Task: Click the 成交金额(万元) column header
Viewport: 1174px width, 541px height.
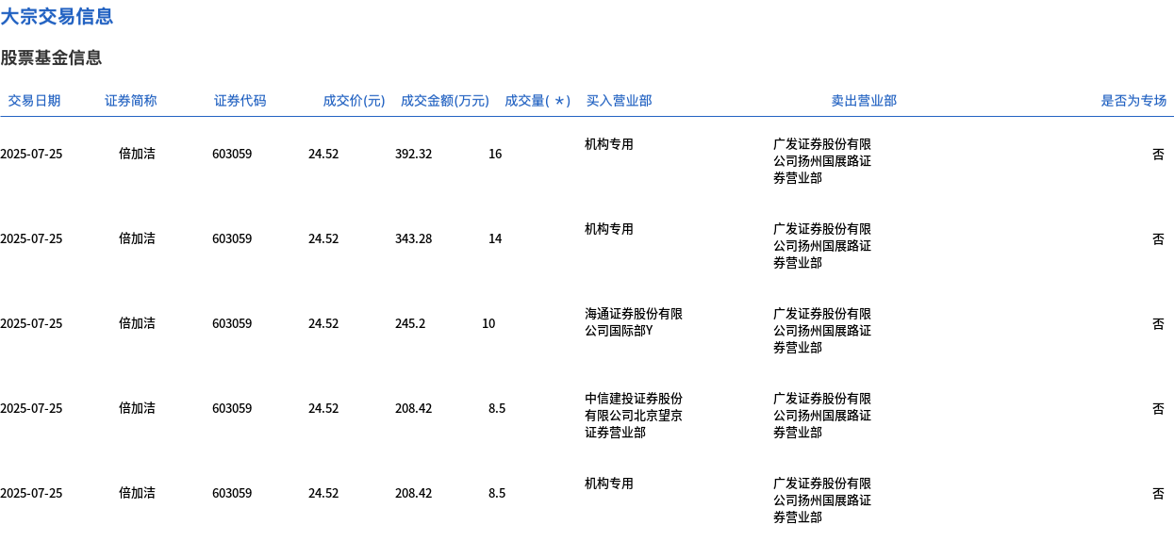Action: pyautogui.click(x=444, y=101)
